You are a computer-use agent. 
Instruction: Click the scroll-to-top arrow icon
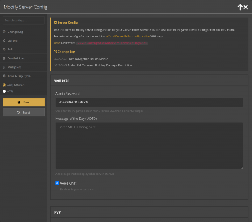[x=240, y=7]
